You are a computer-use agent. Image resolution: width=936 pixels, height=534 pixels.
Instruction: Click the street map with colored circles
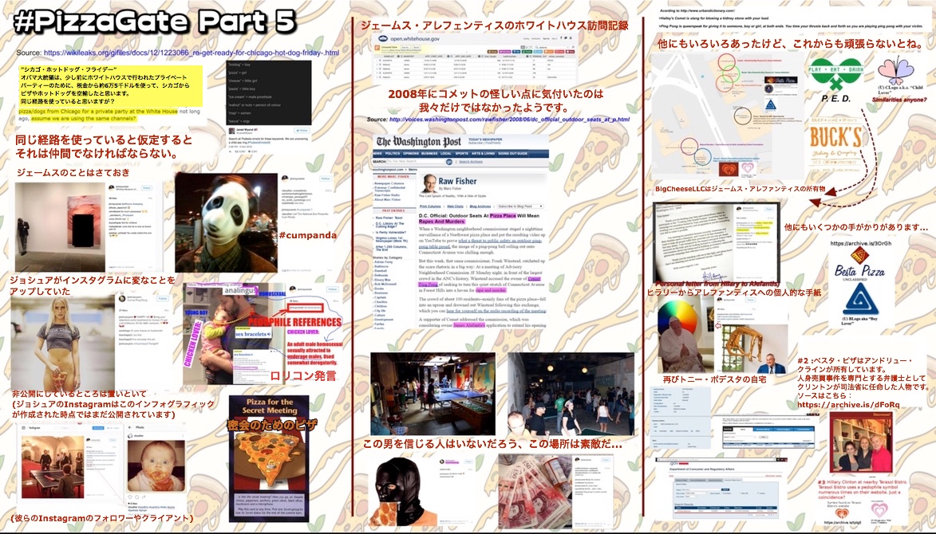(726, 116)
